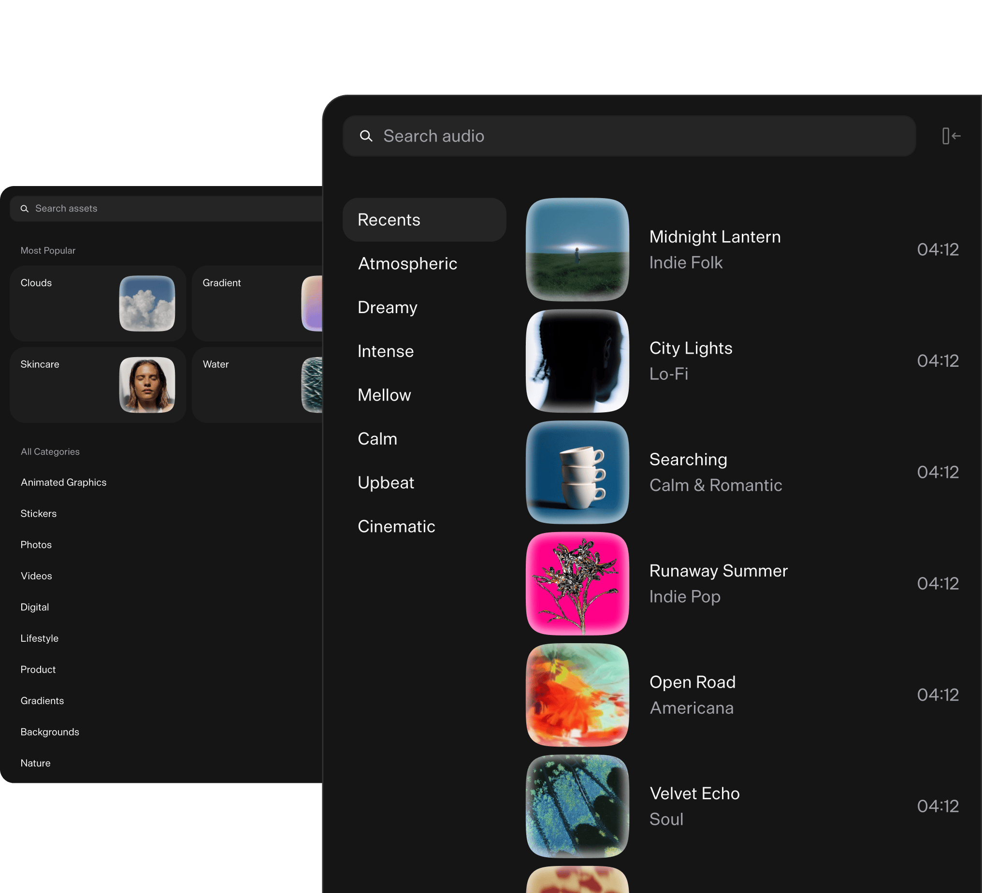Open the Gradients category
982x893 pixels.
pos(42,701)
